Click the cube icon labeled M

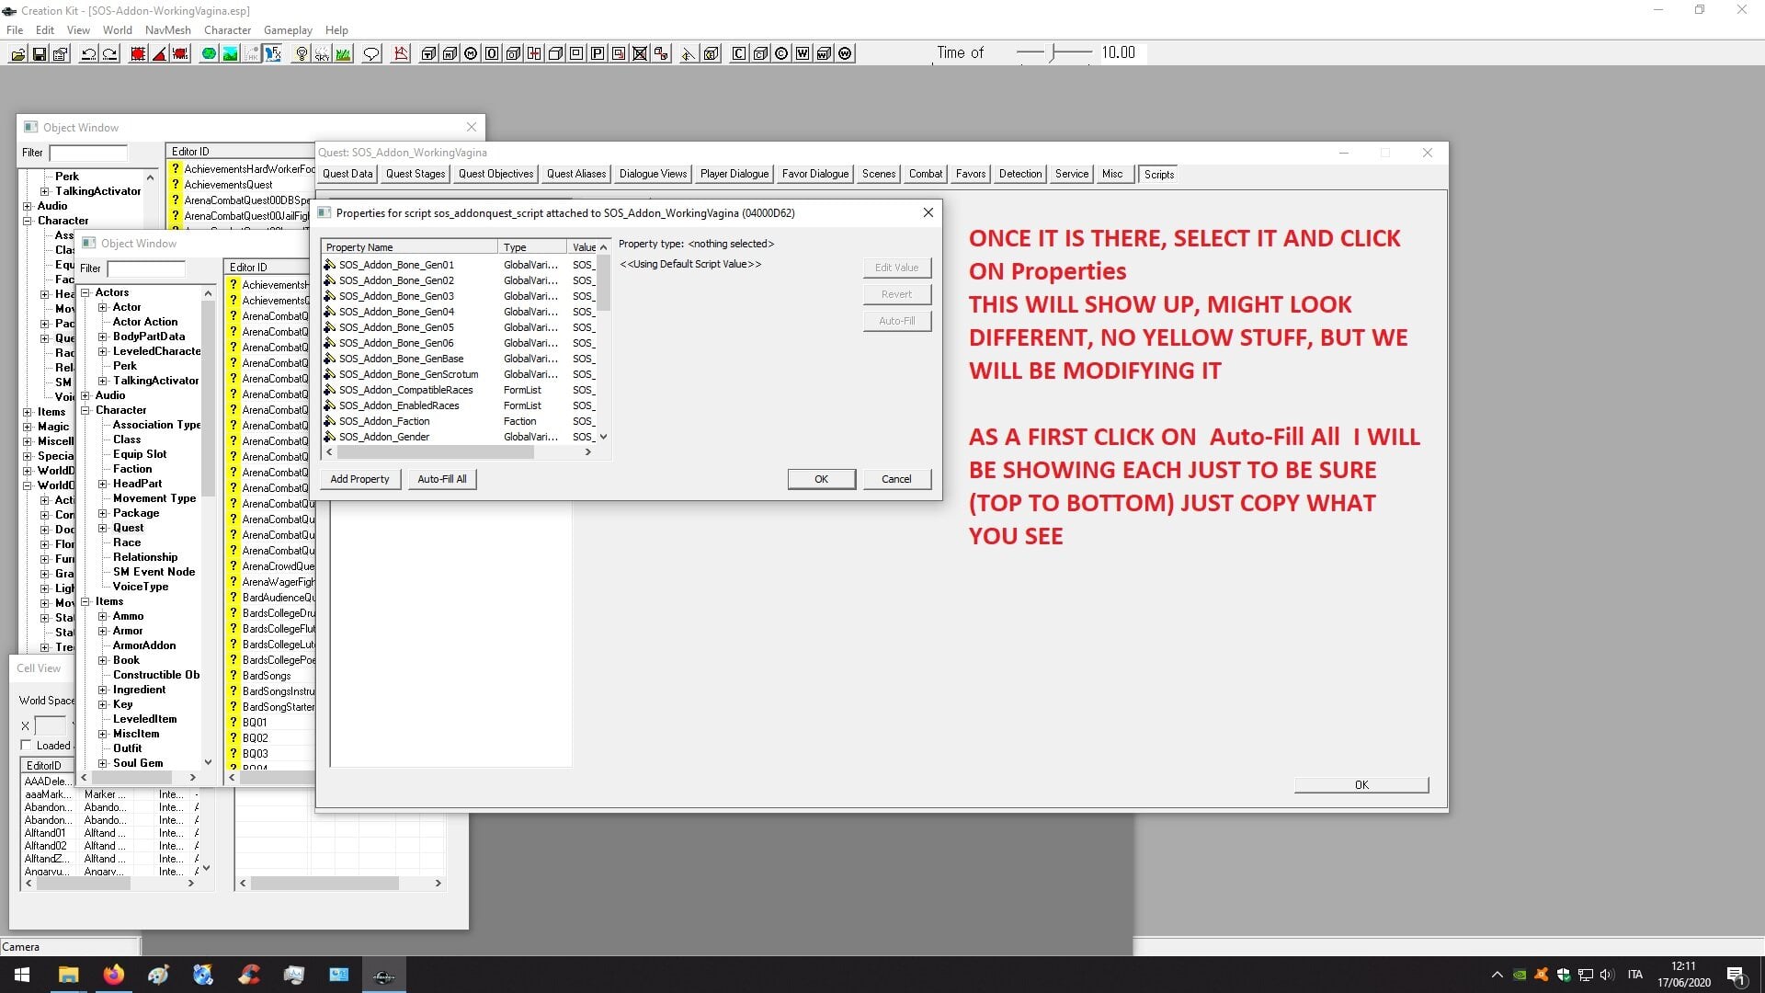click(450, 53)
